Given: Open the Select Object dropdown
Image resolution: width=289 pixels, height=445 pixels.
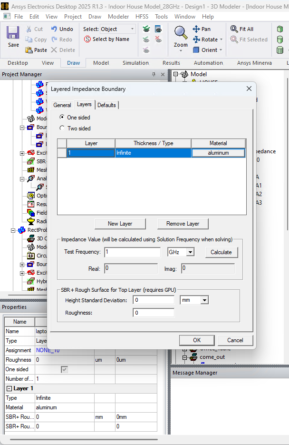Looking at the screenshot, I should [132, 29].
